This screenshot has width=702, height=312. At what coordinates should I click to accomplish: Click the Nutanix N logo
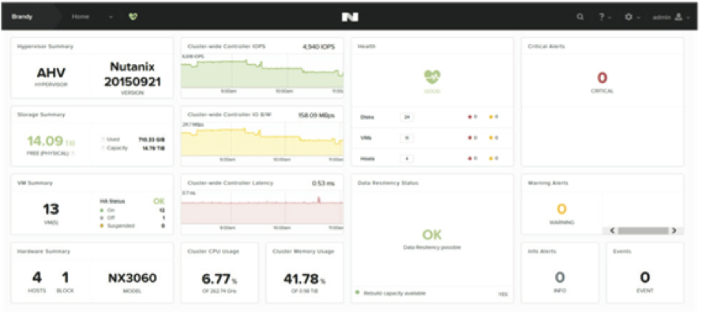(350, 17)
